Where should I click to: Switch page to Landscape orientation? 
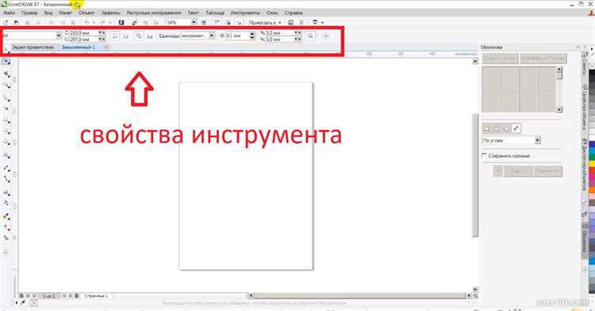coord(125,36)
